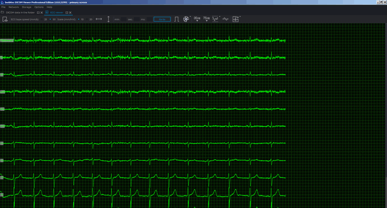Toggle the baseline drift filter icon
Image resolution: width=387 pixels, height=208 pixels.
(215, 19)
